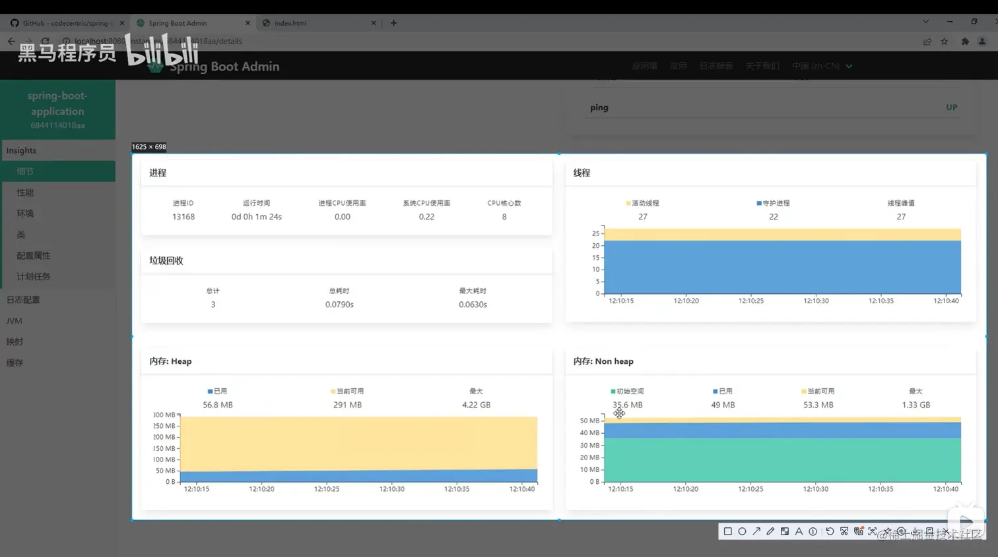
Task: Open 计划任务 in the sidebar
Action: coord(57,277)
